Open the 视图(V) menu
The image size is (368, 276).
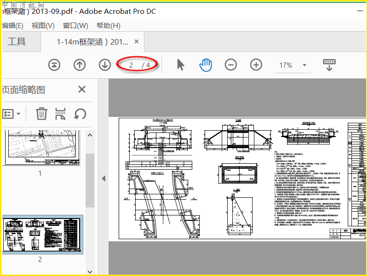click(43, 26)
